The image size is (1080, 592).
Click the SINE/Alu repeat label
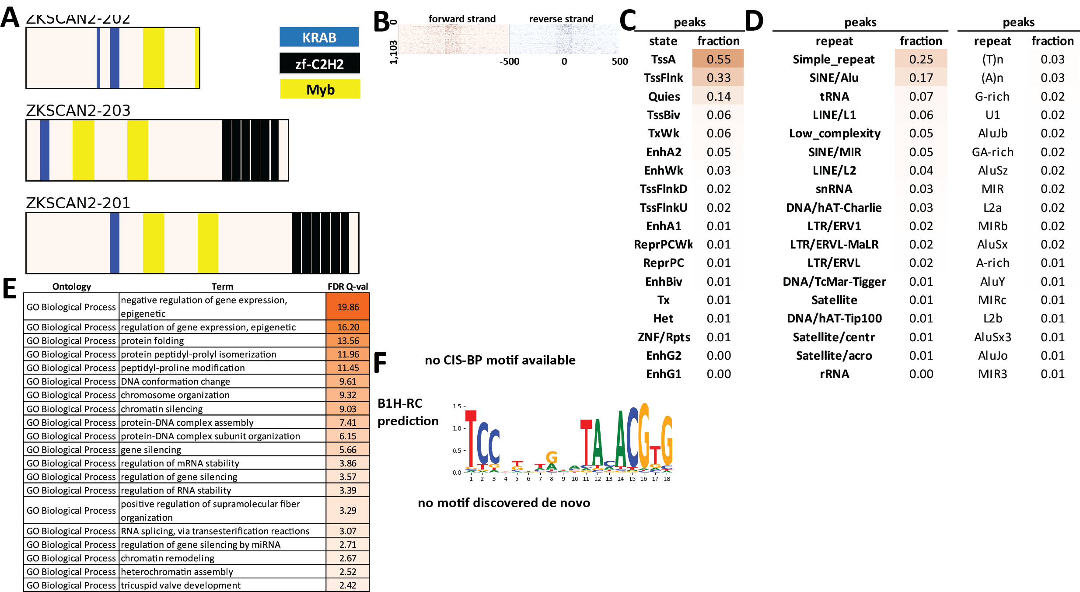pyautogui.click(x=834, y=78)
